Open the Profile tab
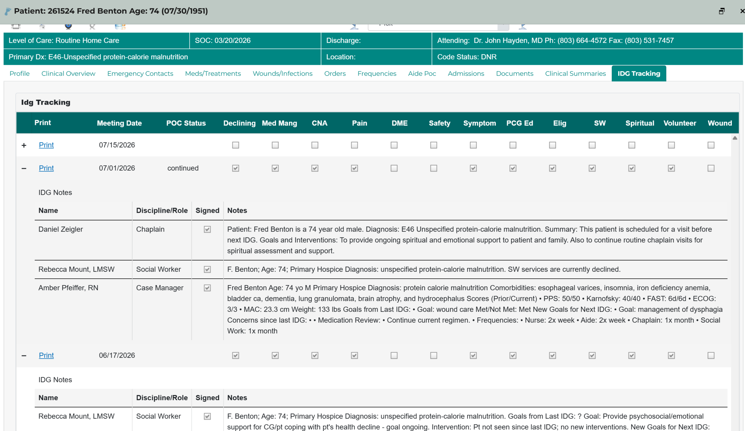The width and height of the screenshot is (745, 431). click(x=19, y=74)
